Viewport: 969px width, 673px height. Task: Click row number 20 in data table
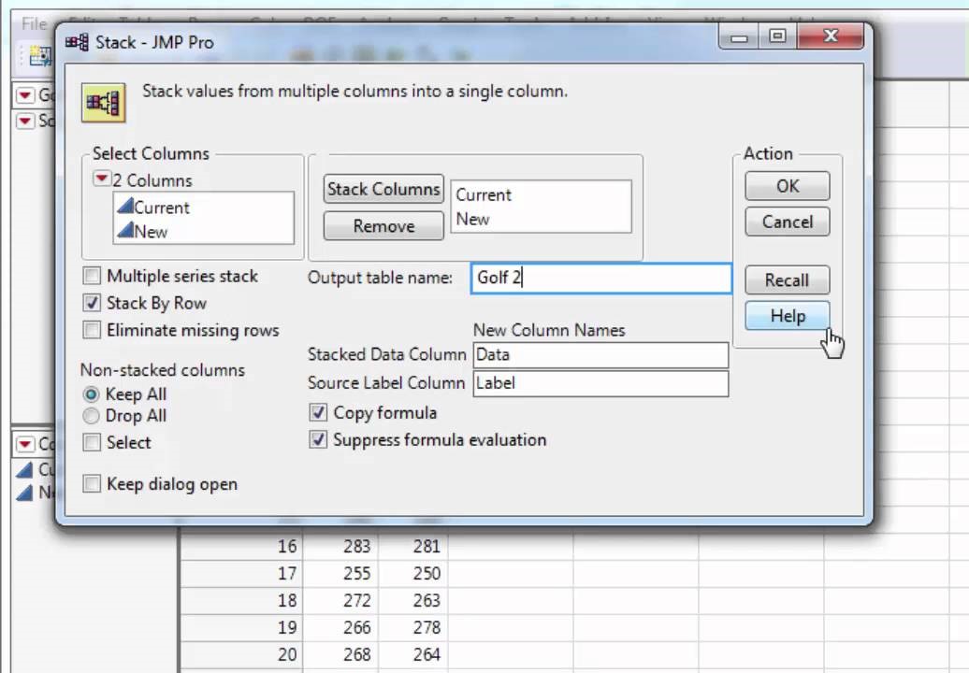287,654
